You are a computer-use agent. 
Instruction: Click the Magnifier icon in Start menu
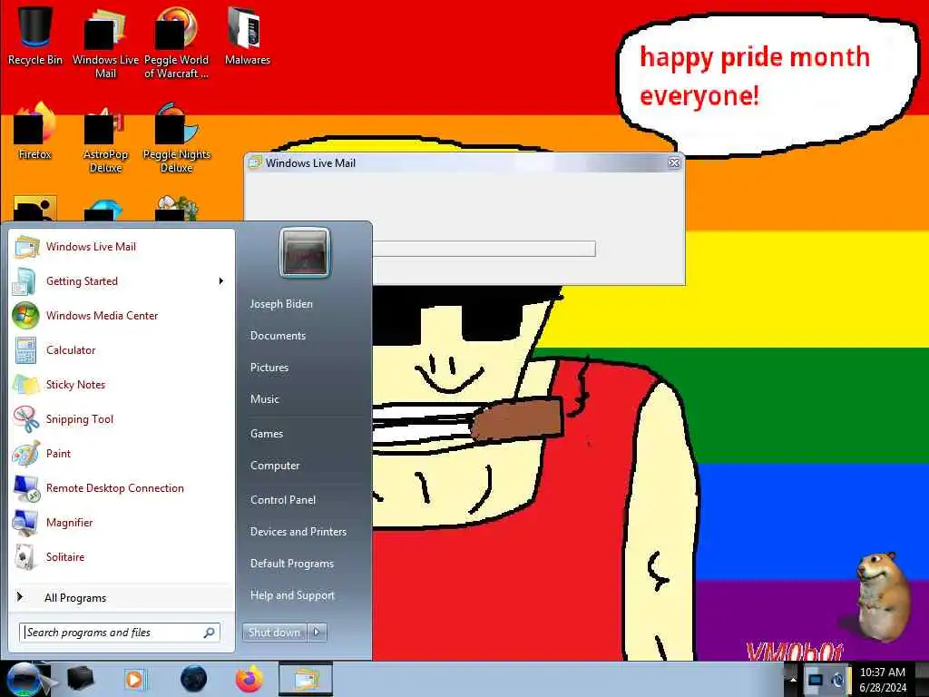coord(25,522)
